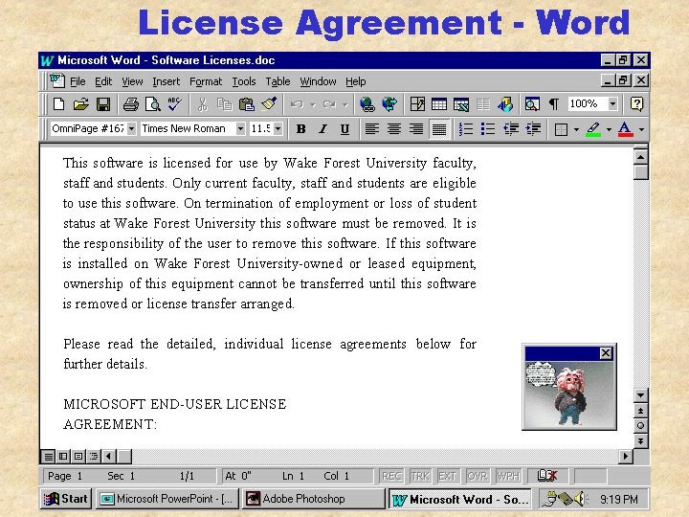Apply red font color
This screenshot has width=689, height=517.
(x=625, y=129)
